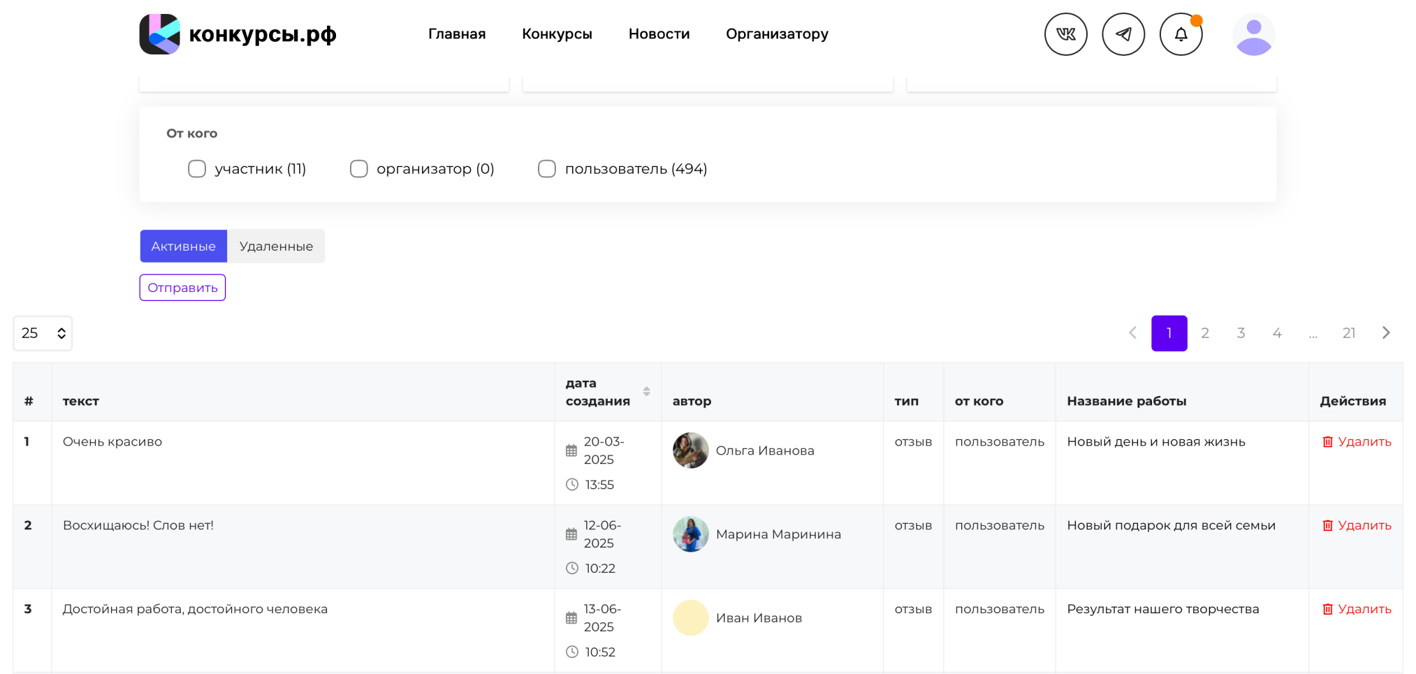Enable the участник (11) checkbox
Viewport: 1416px width, 674px height.
197,169
